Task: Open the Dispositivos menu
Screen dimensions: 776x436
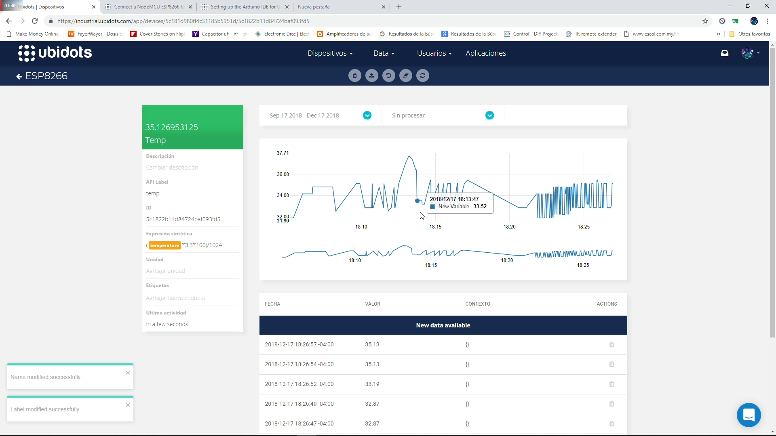Action: click(330, 53)
